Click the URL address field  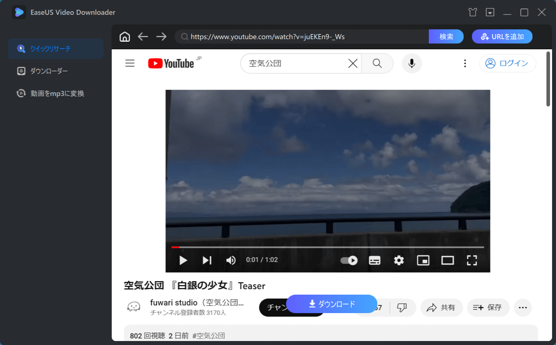pyautogui.click(x=302, y=37)
